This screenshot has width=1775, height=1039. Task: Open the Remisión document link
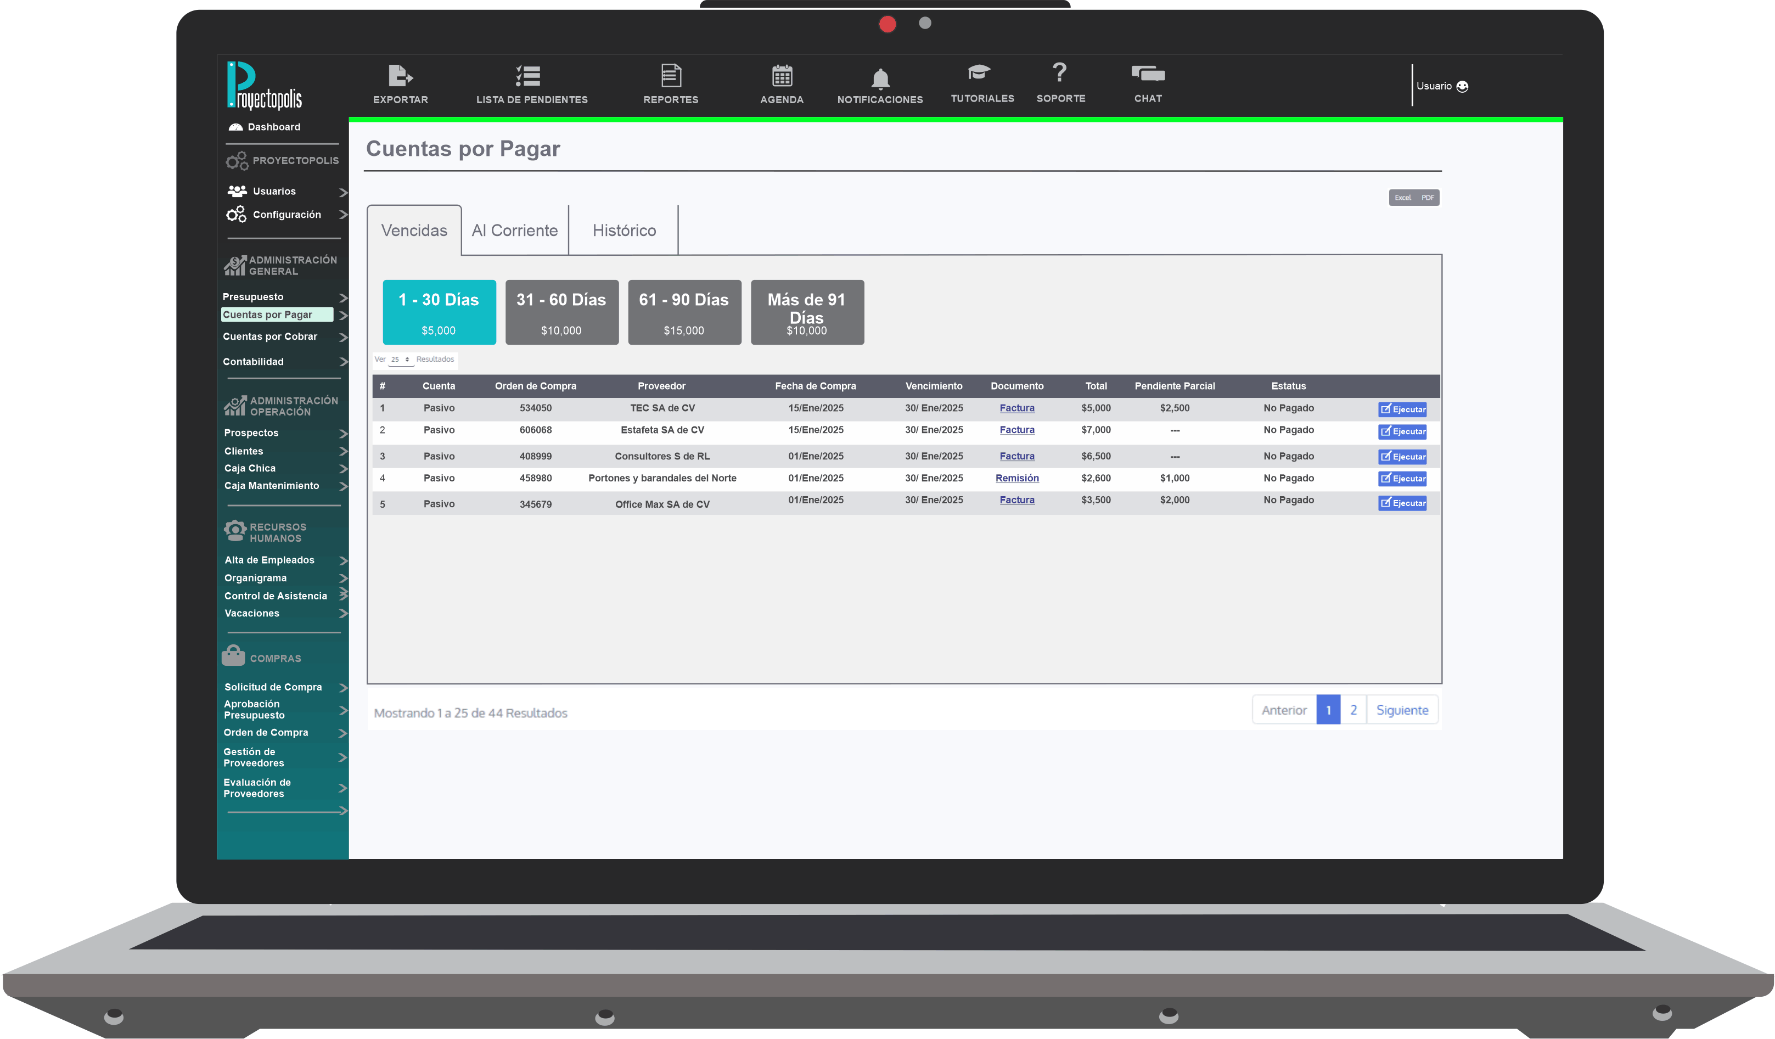1016,478
